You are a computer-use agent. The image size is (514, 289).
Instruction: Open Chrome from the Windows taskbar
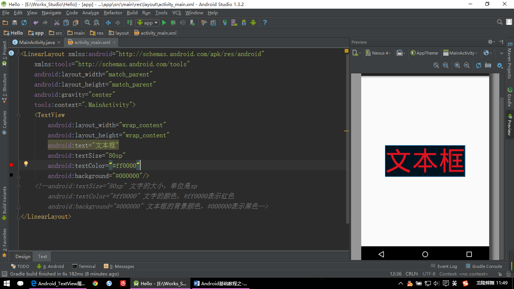95,283
